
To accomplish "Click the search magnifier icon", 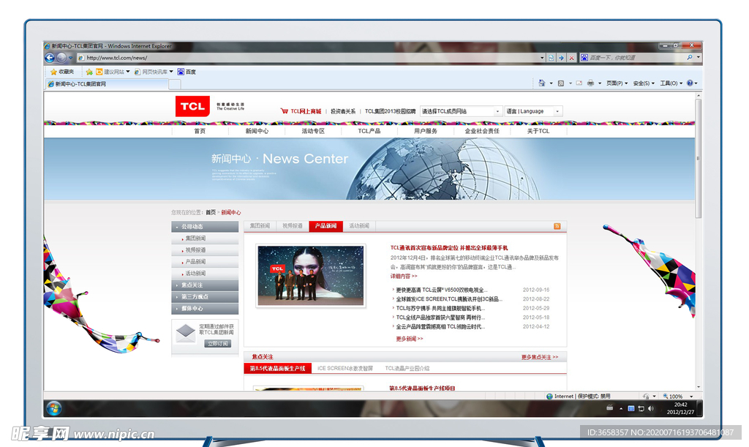I will 690,57.
